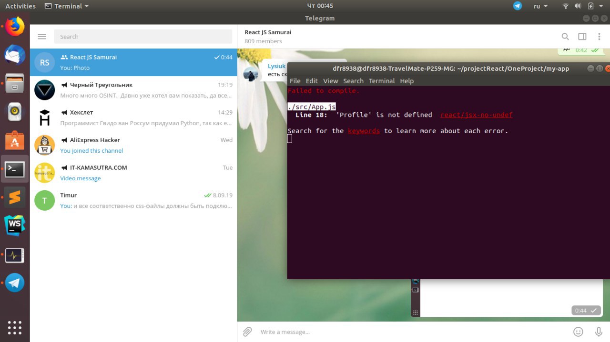
Task: Click the Lysiuk user avatar in chat
Action: pyautogui.click(x=251, y=74)
